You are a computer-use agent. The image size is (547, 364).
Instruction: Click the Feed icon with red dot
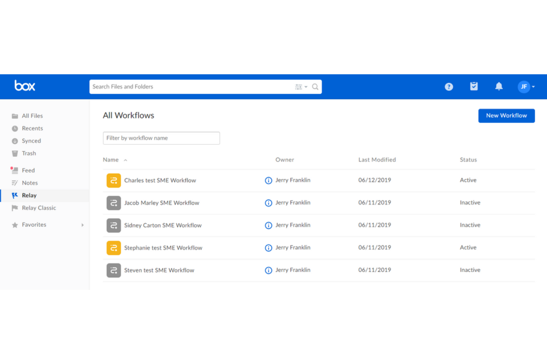(x=14, y=170)
